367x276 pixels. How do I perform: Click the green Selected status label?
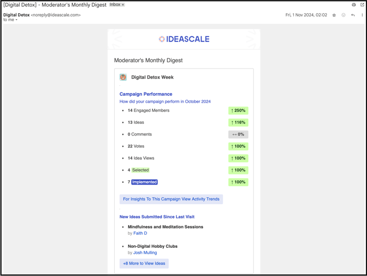[x=140, y=170]
